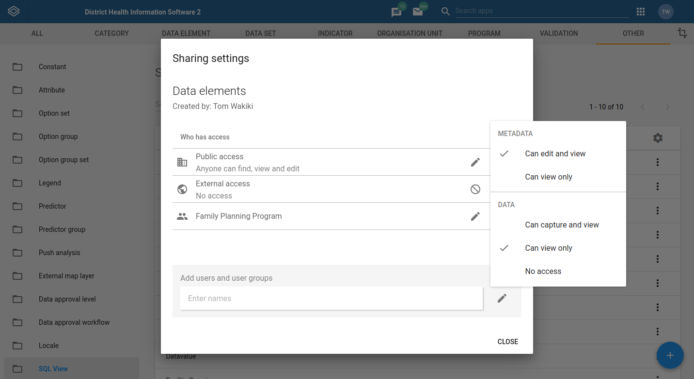
Task: Switch to the Data Set tab
Action: pyautogui.click(x=260, y=33)
